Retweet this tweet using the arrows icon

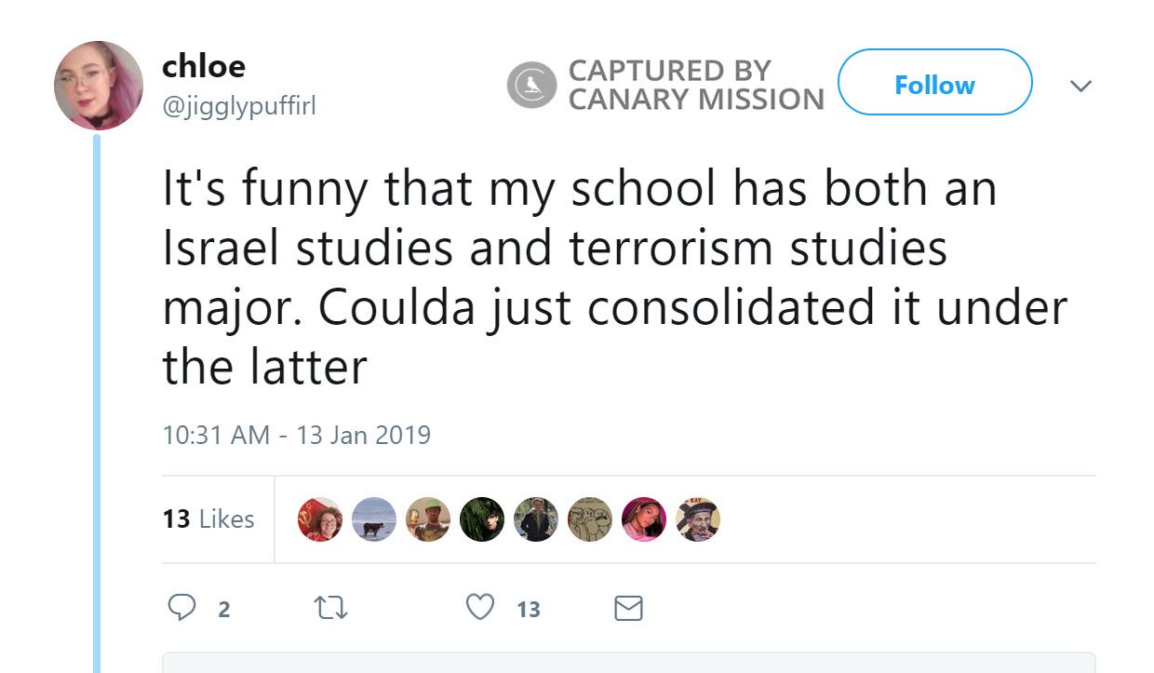330,609
